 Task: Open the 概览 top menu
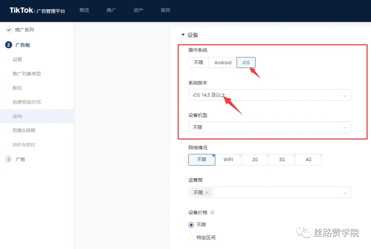(84, 10)
